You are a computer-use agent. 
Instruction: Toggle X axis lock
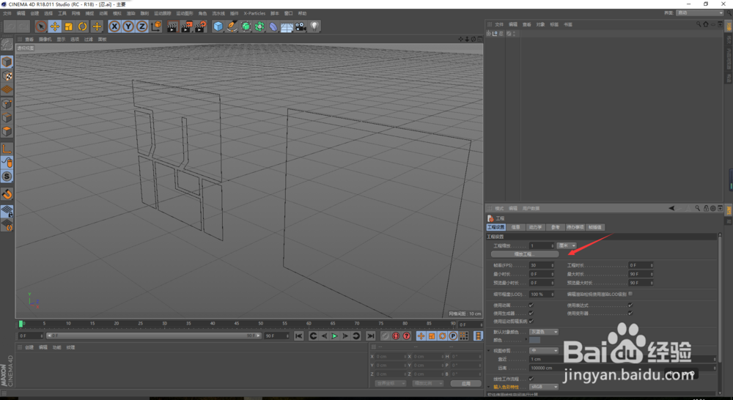[x=114, y=26]
